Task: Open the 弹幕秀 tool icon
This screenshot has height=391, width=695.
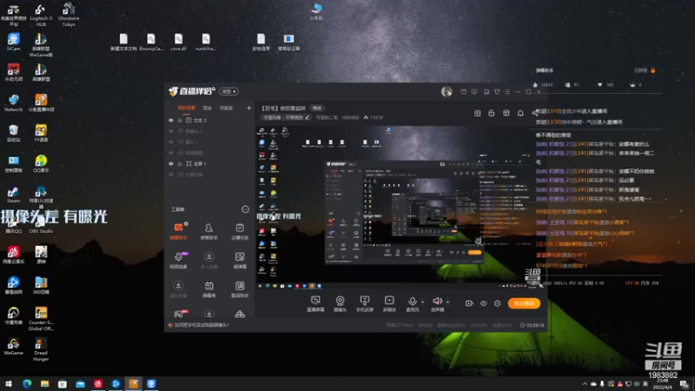Action: coord(208,288)
